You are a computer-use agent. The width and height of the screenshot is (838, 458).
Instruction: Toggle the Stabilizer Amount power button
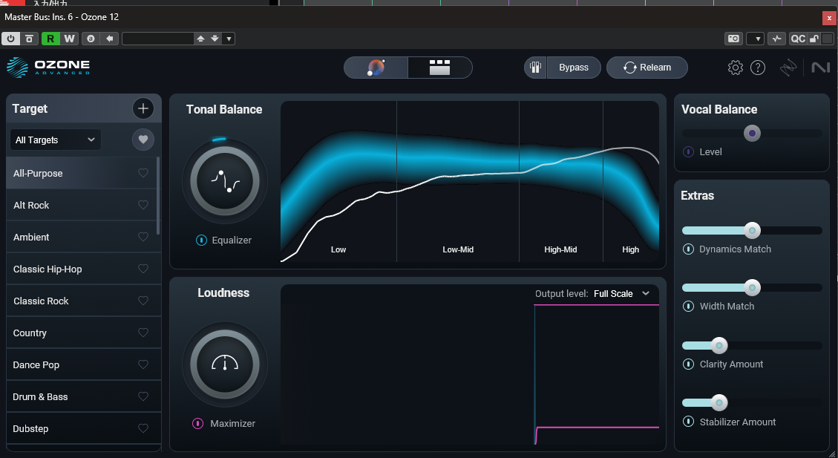coord(688,422)
